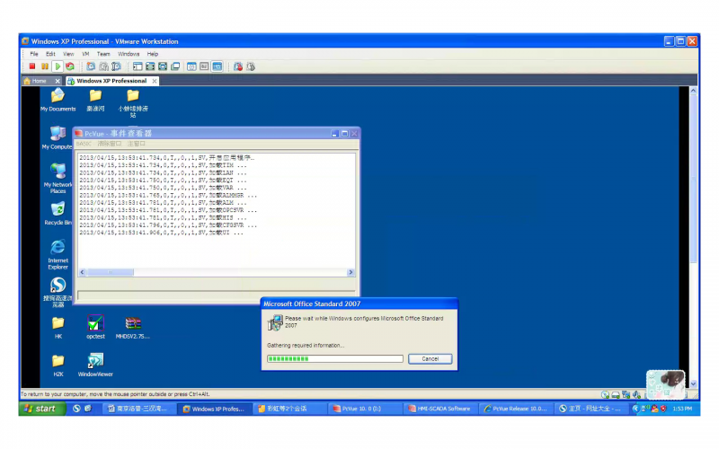Open the VMware File menu
719x449 pixels.
tap(34, 54)
